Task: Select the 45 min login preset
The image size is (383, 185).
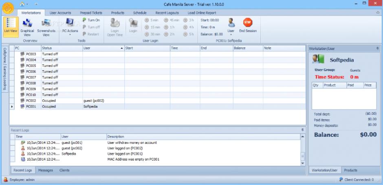Action: [x=172, y=20]
